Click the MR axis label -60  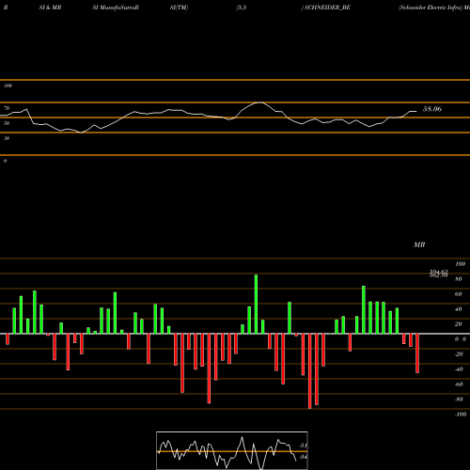click(459, 384)
